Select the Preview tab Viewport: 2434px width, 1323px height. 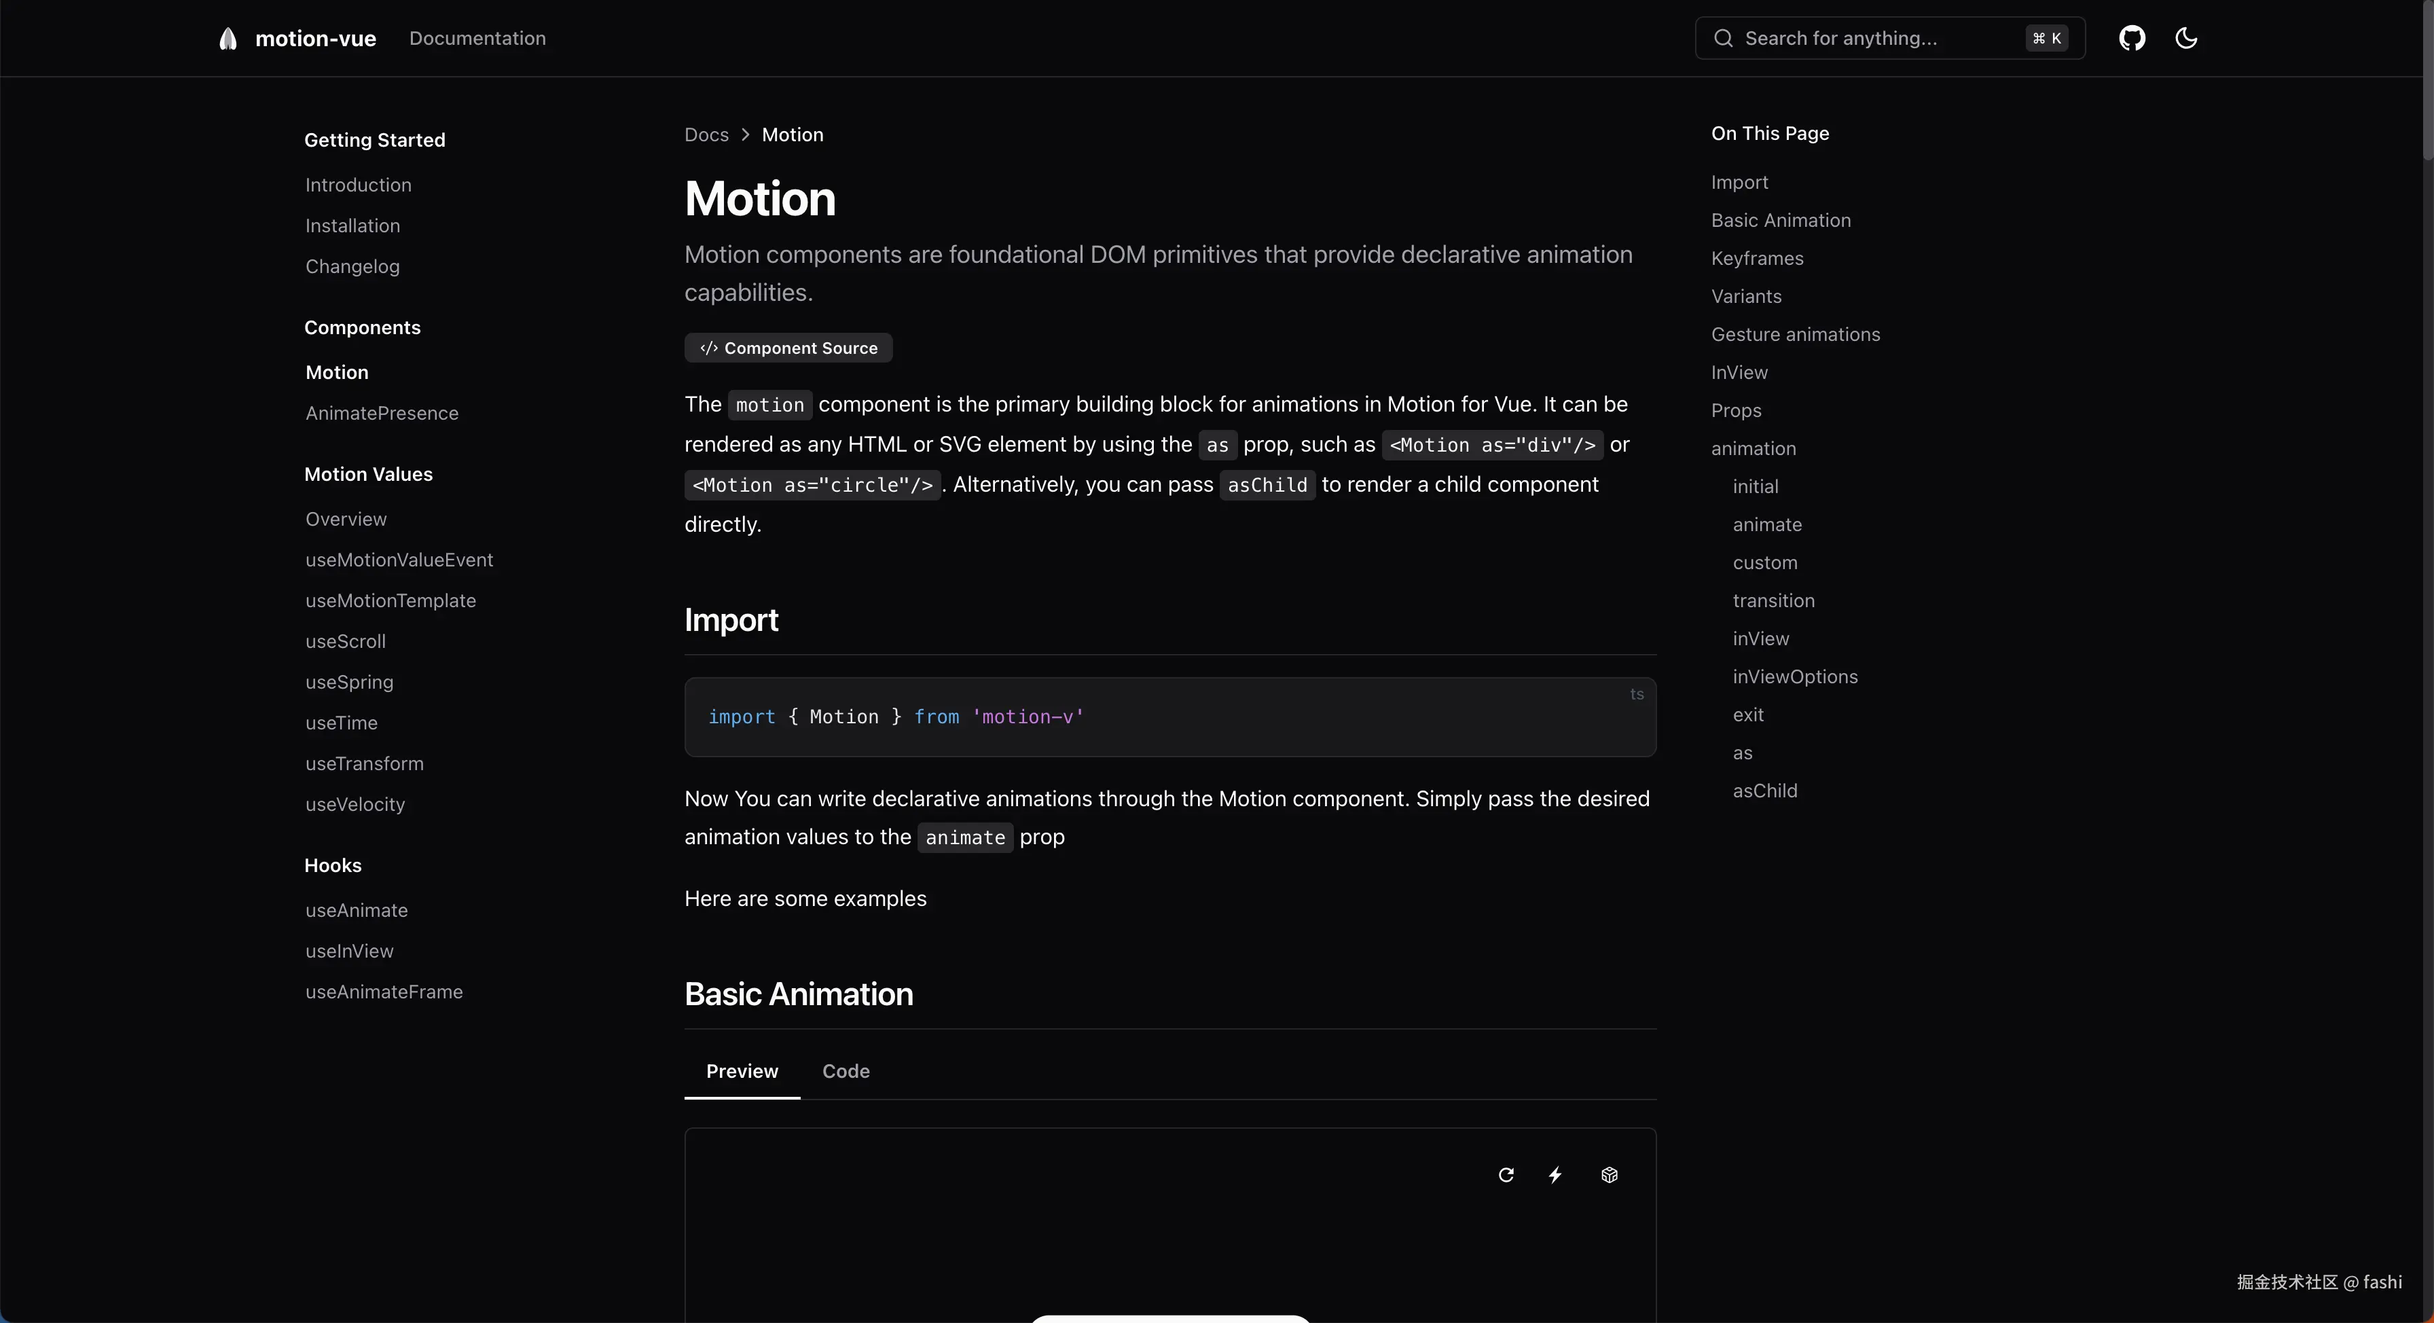click(742, 1070)
